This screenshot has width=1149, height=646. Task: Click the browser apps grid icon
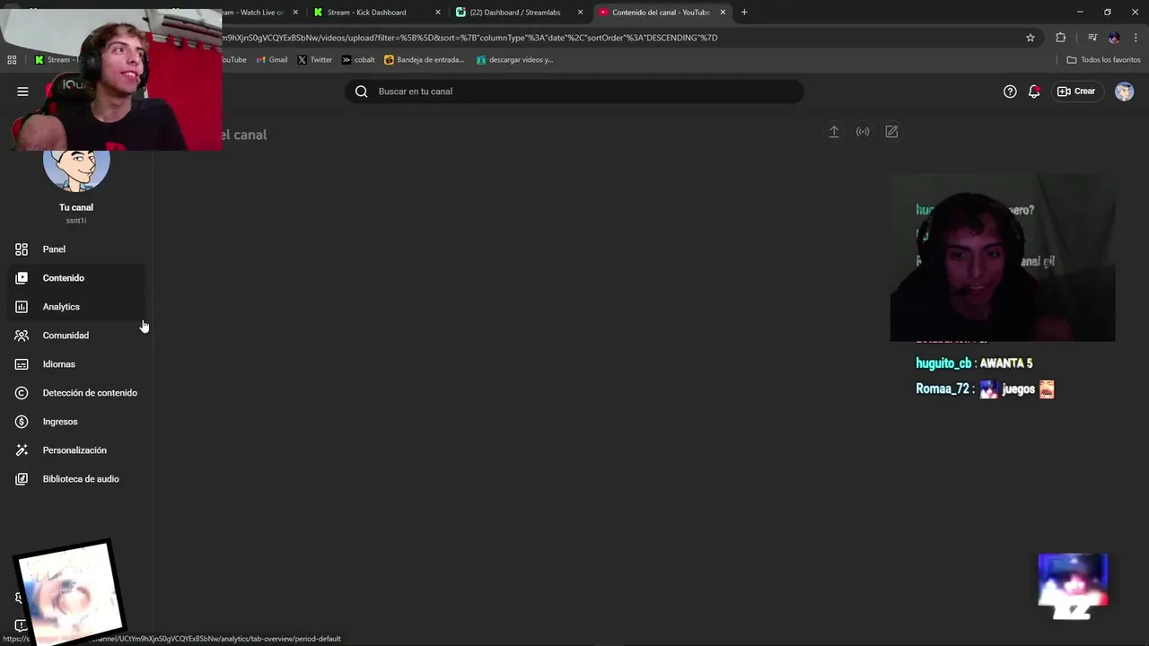pos(12,60)
